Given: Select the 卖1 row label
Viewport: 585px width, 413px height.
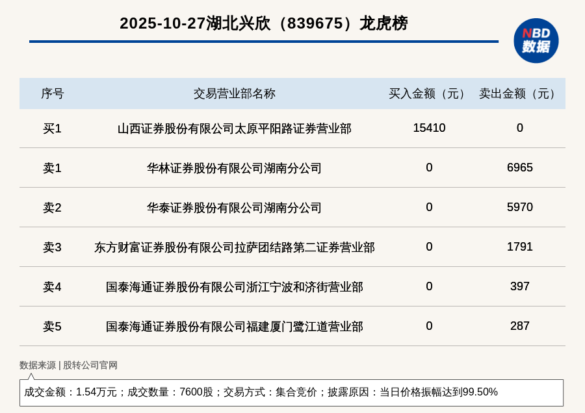Looking at the screenshot, I should click(52, 168).
